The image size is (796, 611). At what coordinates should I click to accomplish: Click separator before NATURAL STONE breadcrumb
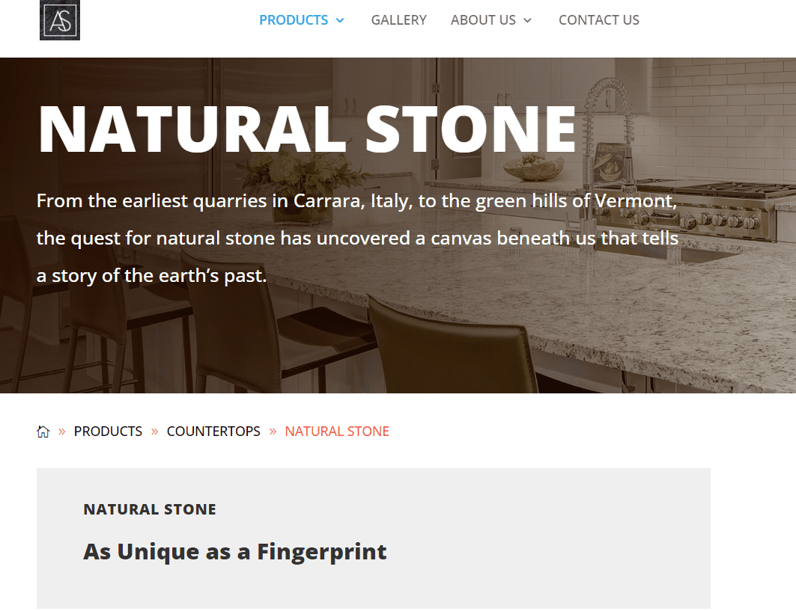[273, 432]
